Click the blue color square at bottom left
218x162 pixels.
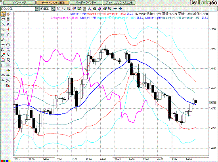(x=7, y=161)
